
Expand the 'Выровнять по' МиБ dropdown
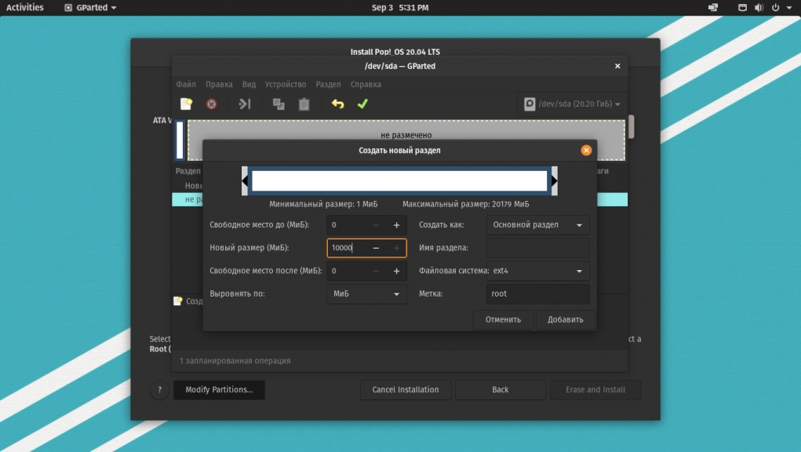[366, 293]
